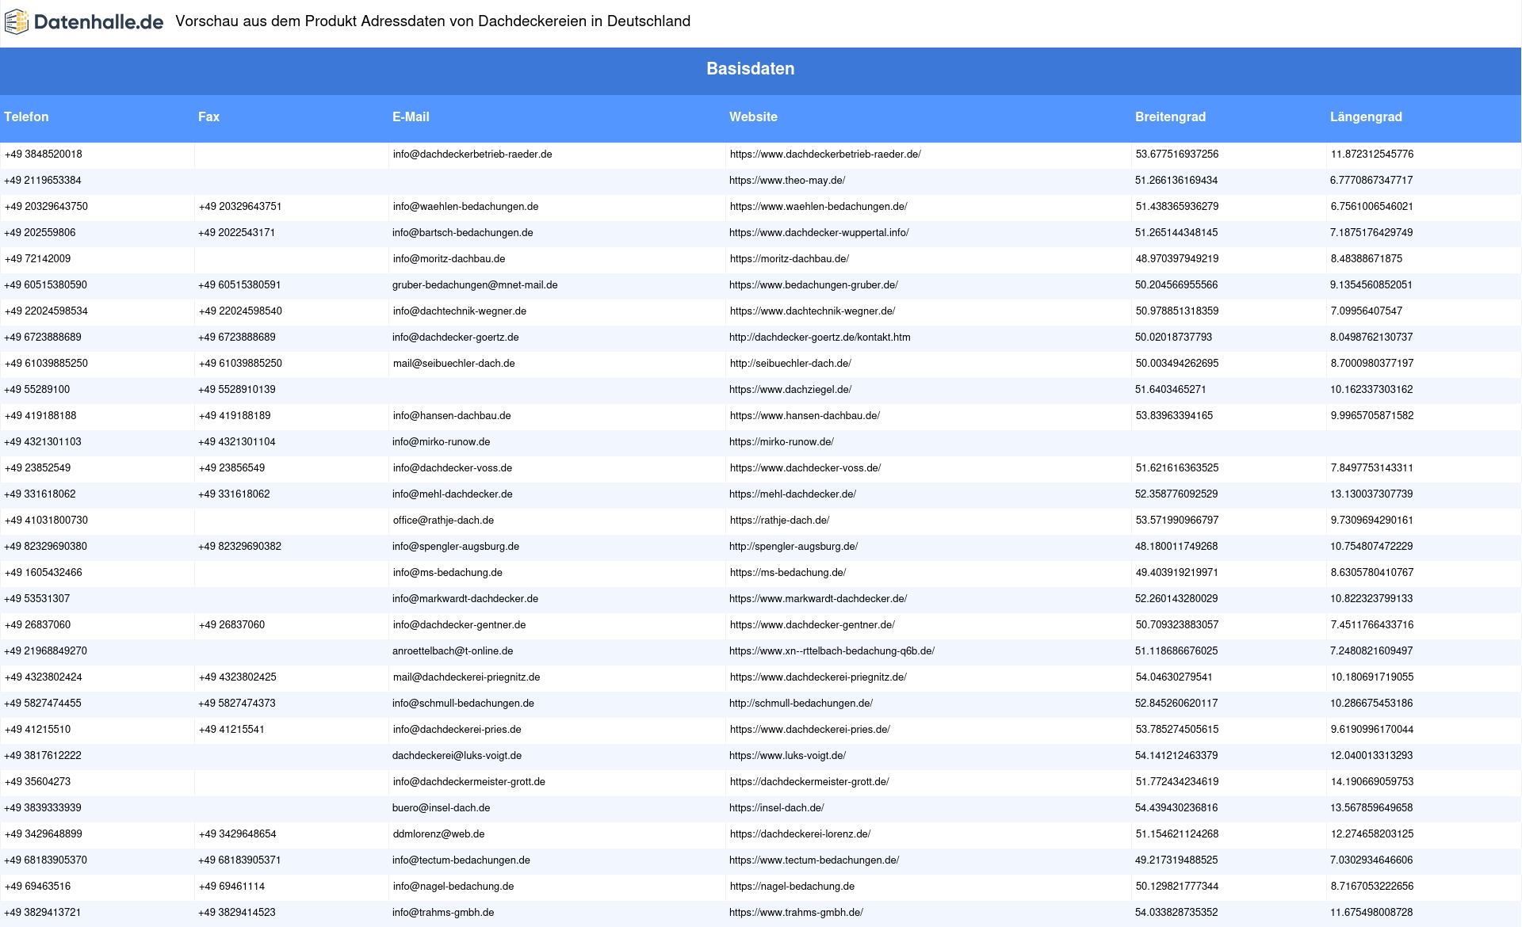The image size is (1522, 927).
Task: Select longitude value 13.130037307739
Action: (x=1371, y=494)
